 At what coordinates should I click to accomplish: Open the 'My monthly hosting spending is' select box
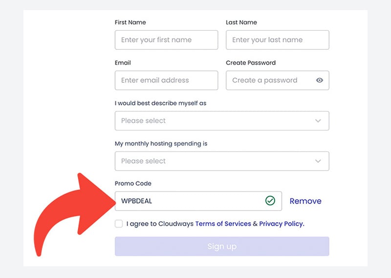222,161
